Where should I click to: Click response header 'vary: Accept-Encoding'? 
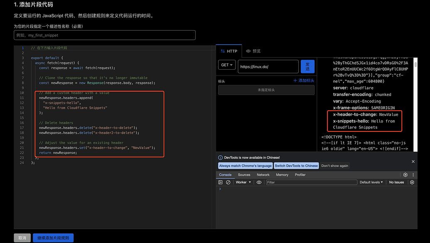(x=357, y=101)
